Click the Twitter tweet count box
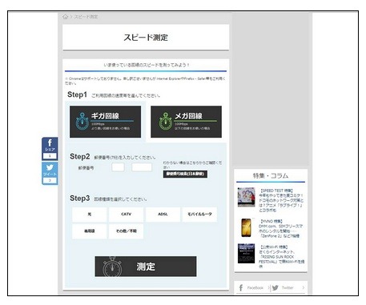Image resolution: width=366 pixels, height=305 pixels. pos(50,181)
